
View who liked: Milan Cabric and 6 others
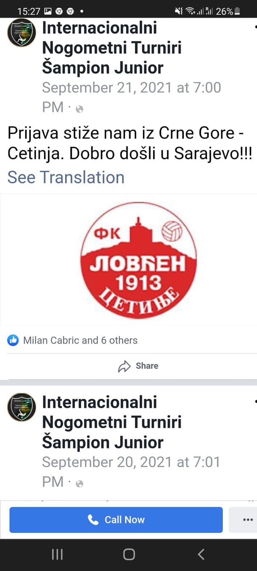[80, 340]
